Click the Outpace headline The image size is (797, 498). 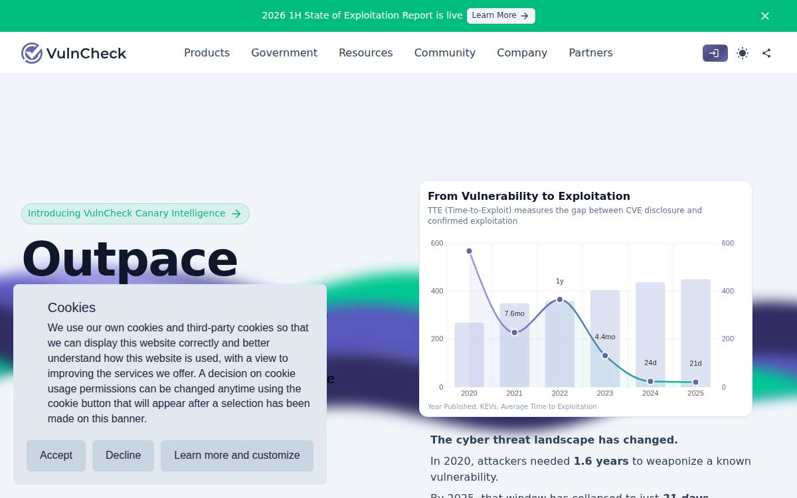130,259
